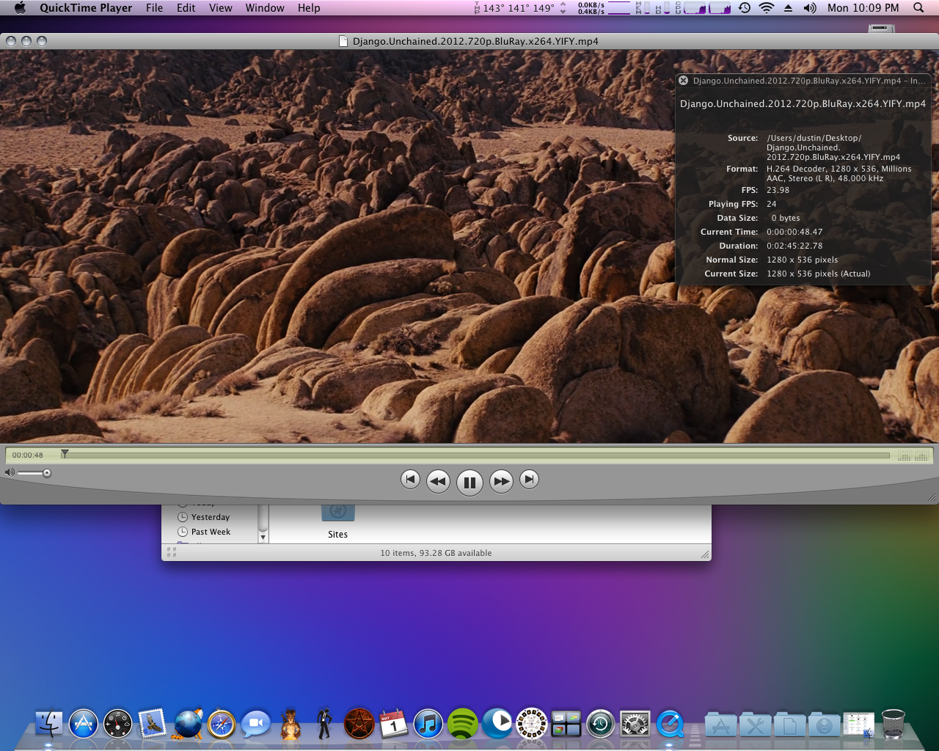The width and height of the screenshot is (939, 751).
Task: Click the 00:00:48 elapsed time display
Action: 27,455
